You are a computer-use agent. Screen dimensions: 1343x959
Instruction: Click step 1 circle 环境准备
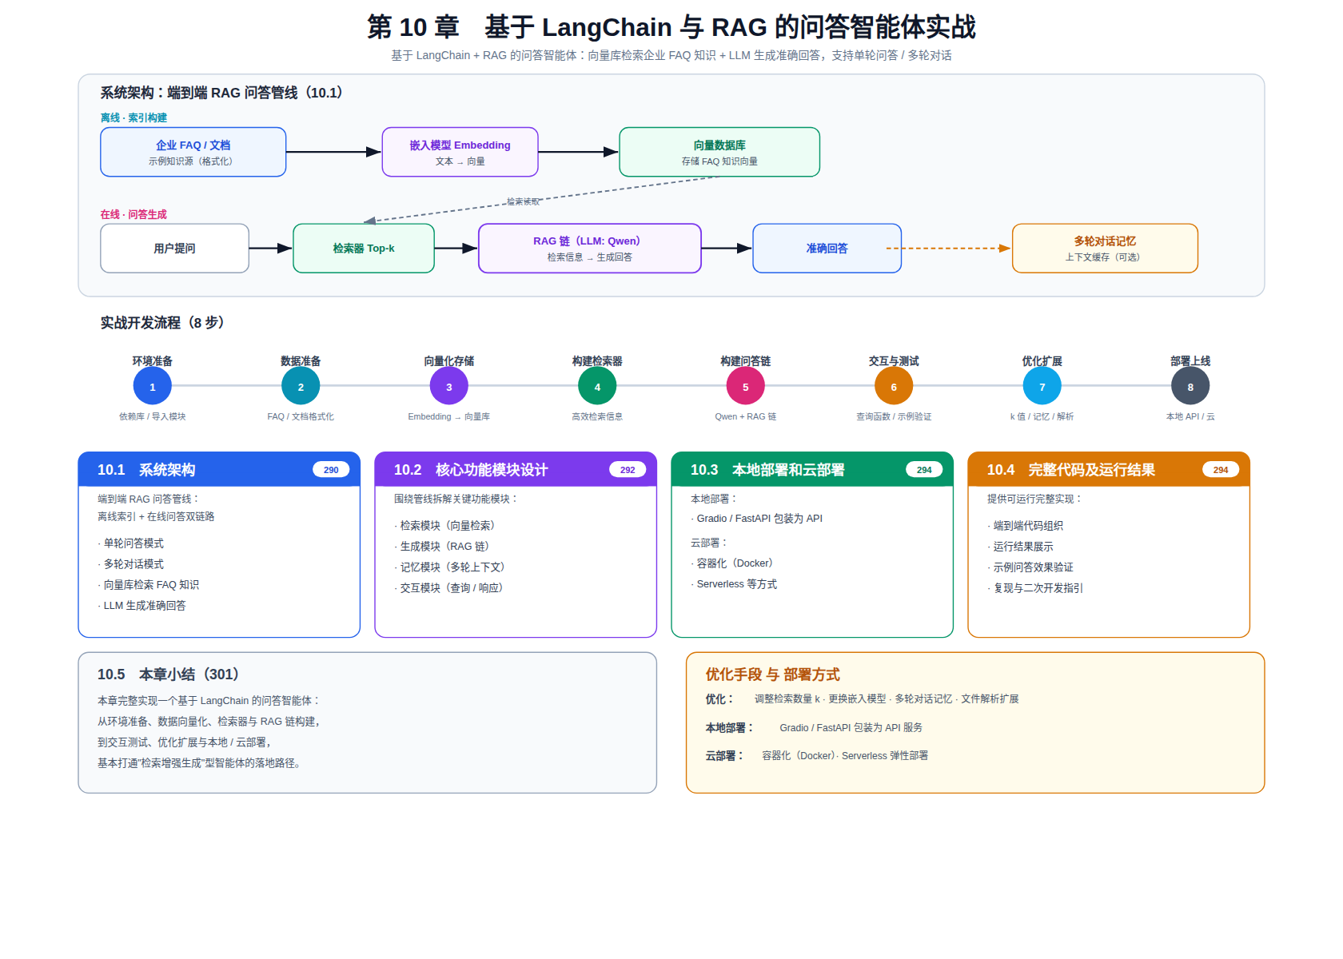pos(153,387)
